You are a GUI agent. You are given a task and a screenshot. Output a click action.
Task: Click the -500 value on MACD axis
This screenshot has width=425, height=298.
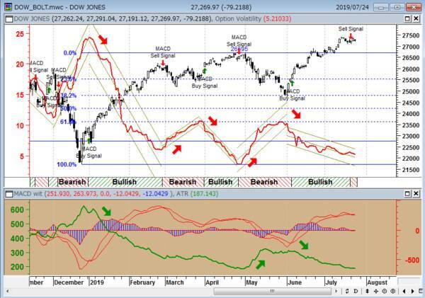[412, 260]
